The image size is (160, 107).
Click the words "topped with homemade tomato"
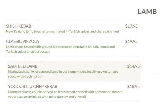pos(102,92)
